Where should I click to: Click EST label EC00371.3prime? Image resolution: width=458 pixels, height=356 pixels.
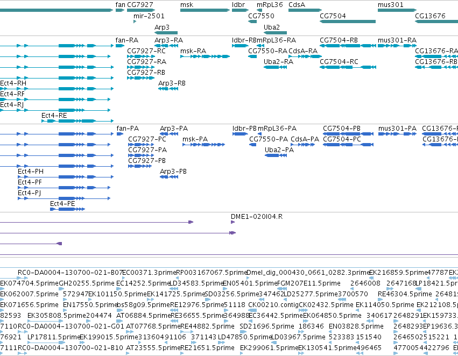point(149,273)
